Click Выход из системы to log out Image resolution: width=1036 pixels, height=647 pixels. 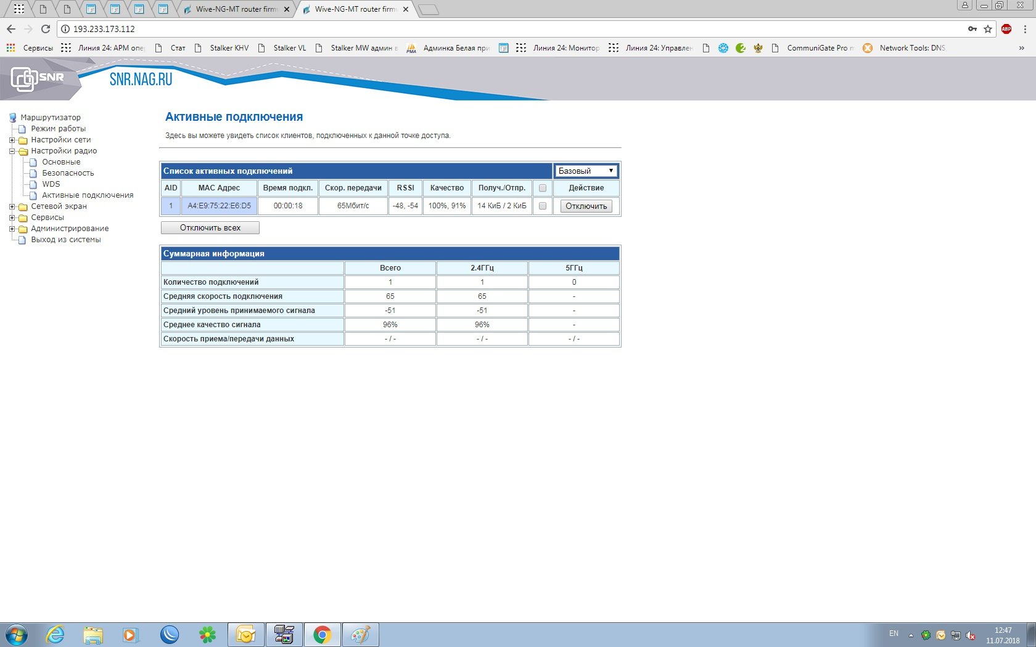[x=66, y=240]
